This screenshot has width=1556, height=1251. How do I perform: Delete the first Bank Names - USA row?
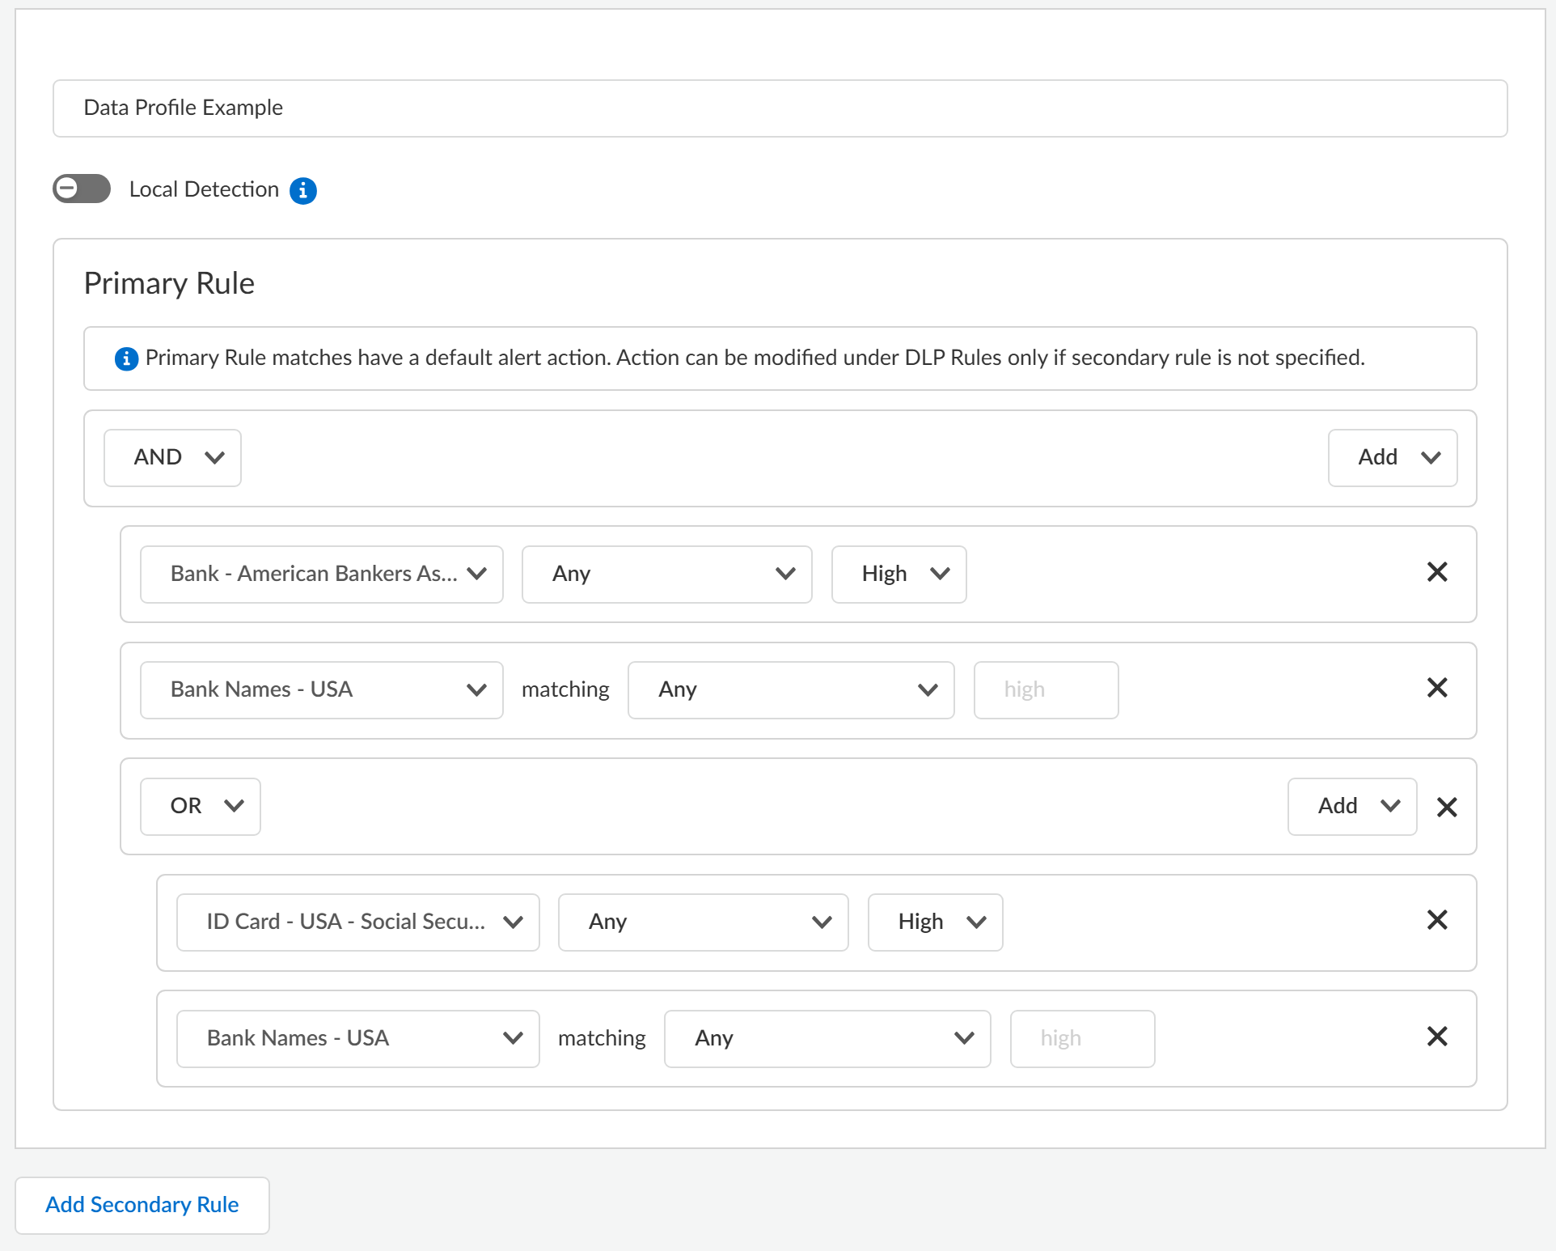coord(1436,688)
